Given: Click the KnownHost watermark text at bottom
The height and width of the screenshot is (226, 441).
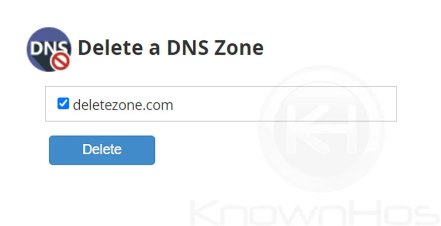Looking at the screenshot, I should point(315,212).
